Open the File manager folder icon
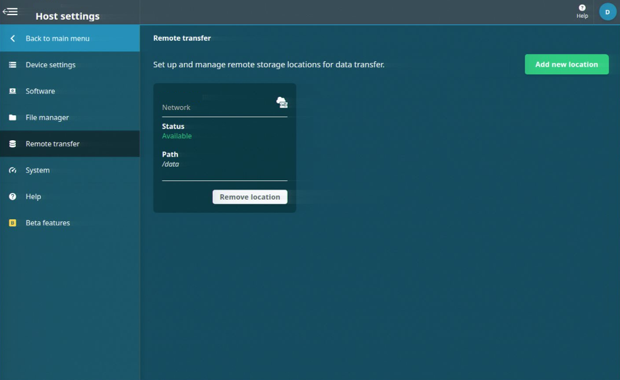This screenshot has height=380, width=620. pyautogui.click(x=13, y=117)
